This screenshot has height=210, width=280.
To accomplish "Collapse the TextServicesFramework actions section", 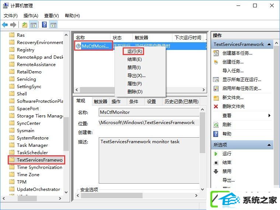I will point(269,44).
